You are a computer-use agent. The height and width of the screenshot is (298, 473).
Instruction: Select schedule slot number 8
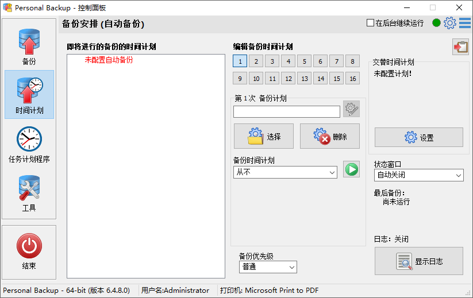pos(352,61)
